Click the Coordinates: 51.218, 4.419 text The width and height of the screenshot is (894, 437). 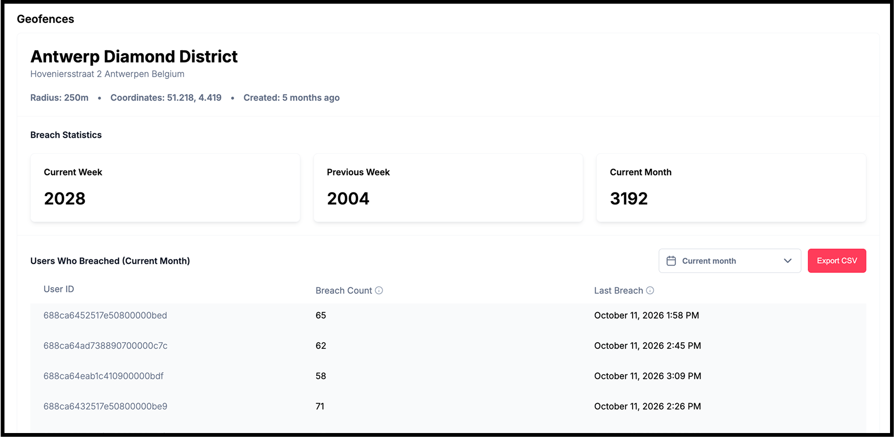166,98
